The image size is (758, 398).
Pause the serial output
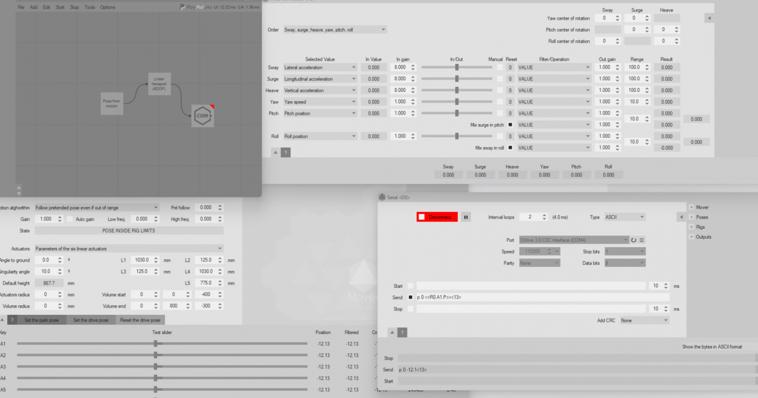(466, 217)
